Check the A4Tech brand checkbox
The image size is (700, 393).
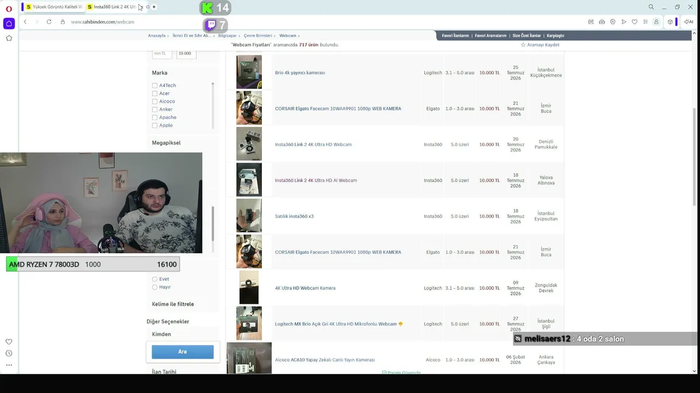(155, 86)
